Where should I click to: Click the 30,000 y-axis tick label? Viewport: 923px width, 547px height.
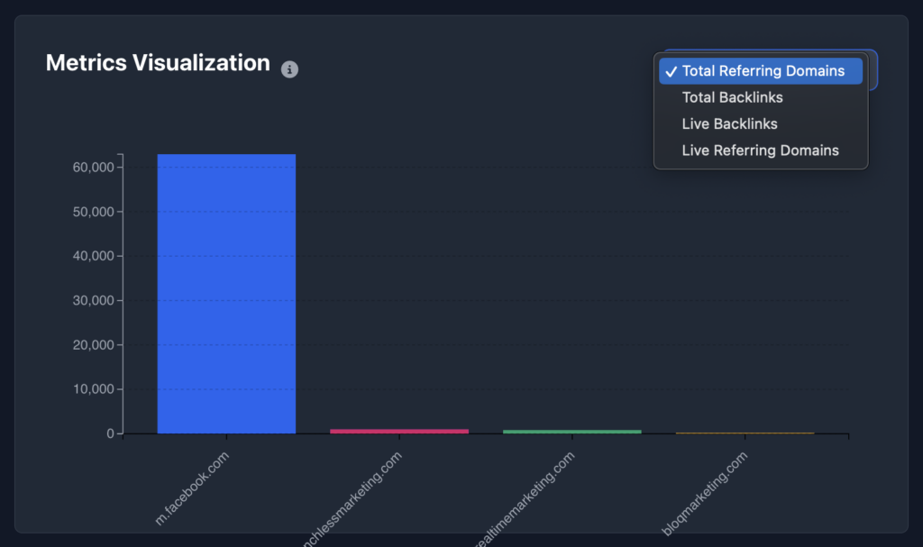click(91, 300)
